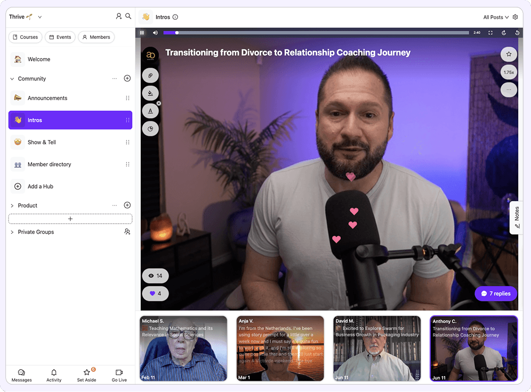This screenshot has width=531, height=392.
Task: Select the text caption tool
Action: pos(150,111)
